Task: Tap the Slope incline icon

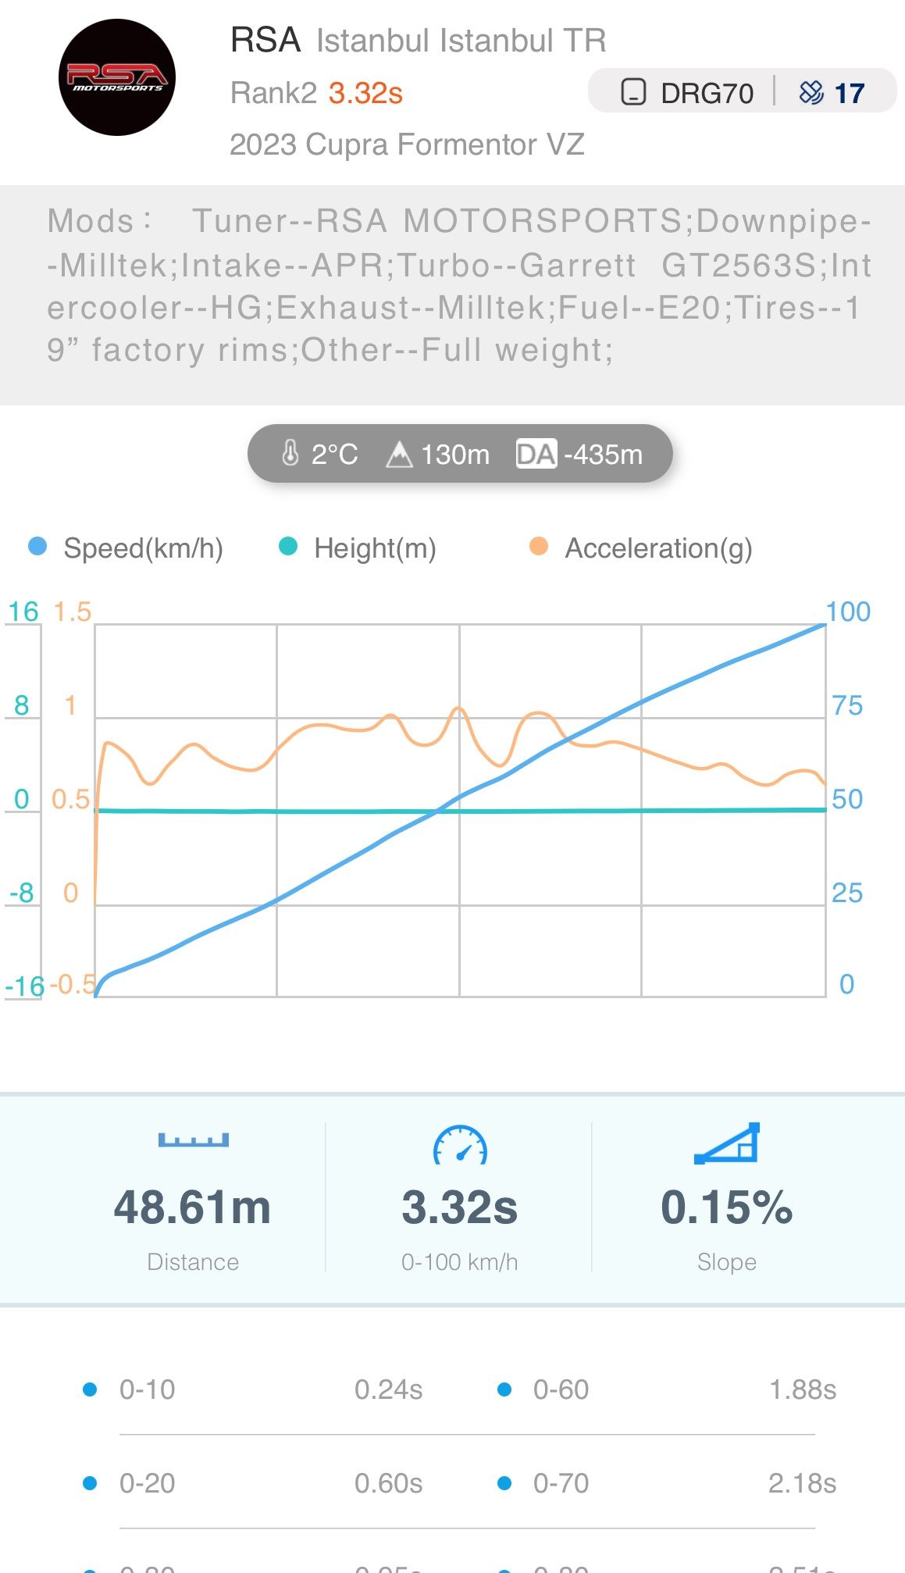Action: coord(727,1143)
